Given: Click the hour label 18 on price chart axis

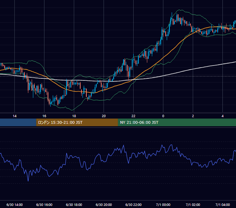Looking at the screenshot, I should click(74, 116).
